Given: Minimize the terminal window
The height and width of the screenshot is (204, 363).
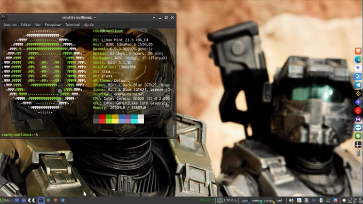Looking at the screenshot, I should [160, 18].
